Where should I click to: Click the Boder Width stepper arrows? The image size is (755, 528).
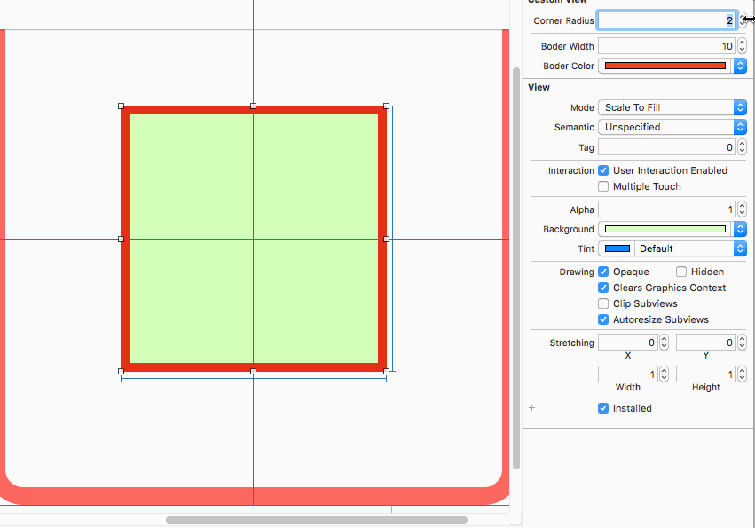742,46
